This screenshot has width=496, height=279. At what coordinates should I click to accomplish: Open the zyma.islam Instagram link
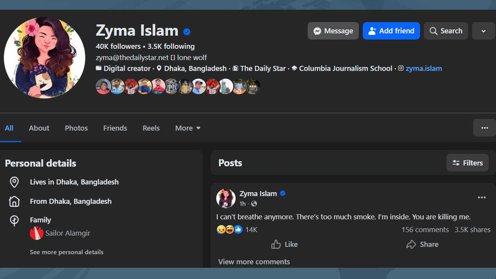point(424,69)
